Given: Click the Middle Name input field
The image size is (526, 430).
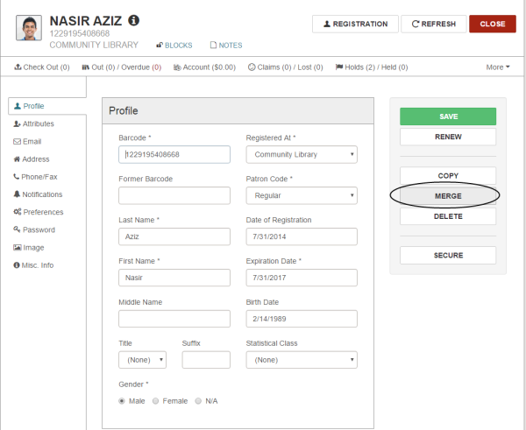Looking at the screenshot, I should pyautogui.click(x=174, y=319).
